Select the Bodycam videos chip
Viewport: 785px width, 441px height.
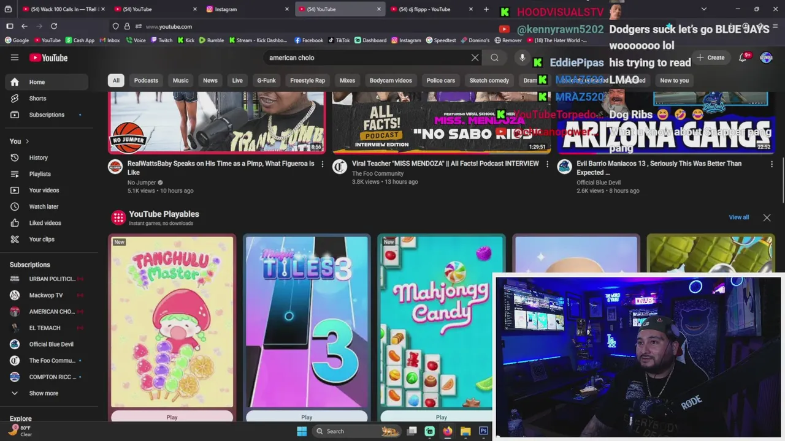[391, 80]
